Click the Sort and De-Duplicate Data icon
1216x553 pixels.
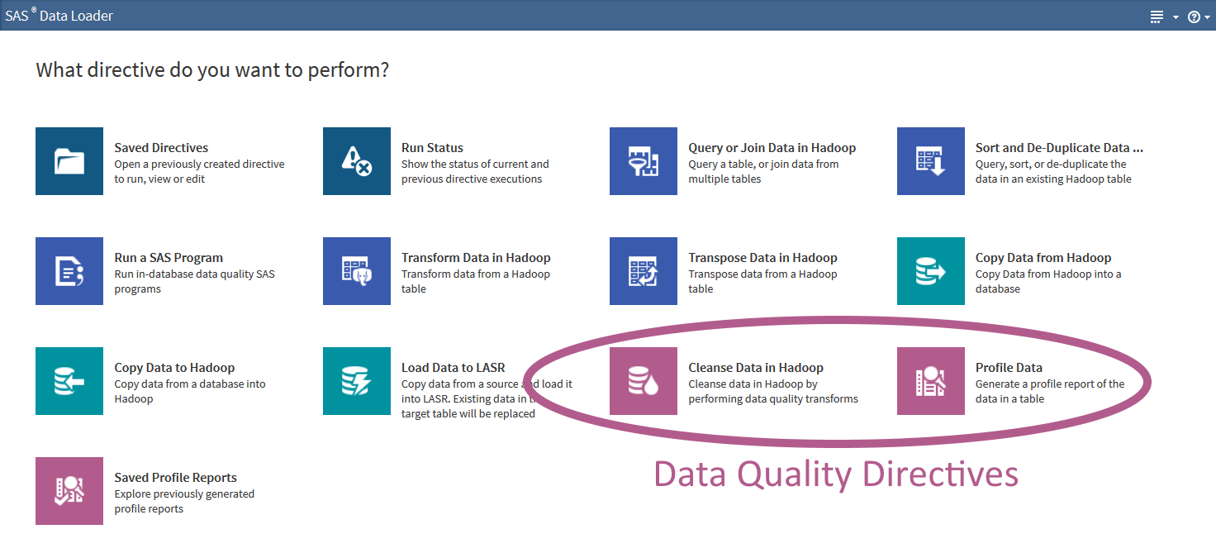point(930,161)
